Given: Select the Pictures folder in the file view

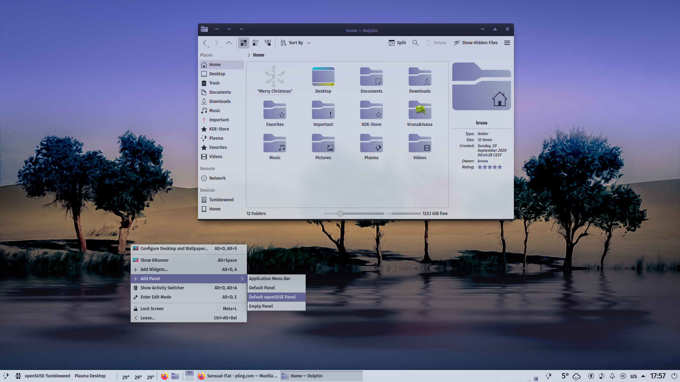Looking at the screenshot, I should tap(323, 146).
